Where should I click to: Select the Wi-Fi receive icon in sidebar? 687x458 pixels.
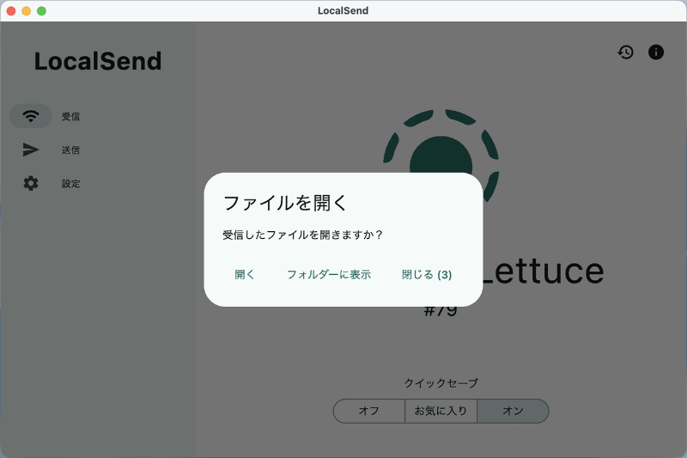tap(31, 116)
